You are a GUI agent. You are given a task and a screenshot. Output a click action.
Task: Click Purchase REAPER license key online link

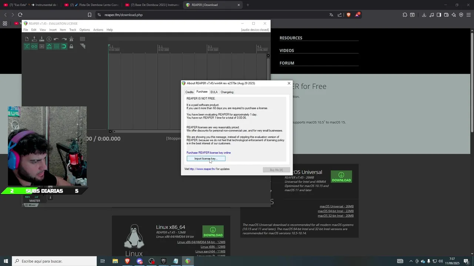pos(208,153)
